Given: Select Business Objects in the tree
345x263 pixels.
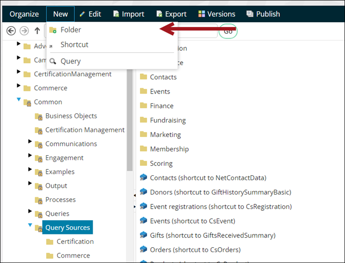Looking at the screenshot, I should pos(71,116).
